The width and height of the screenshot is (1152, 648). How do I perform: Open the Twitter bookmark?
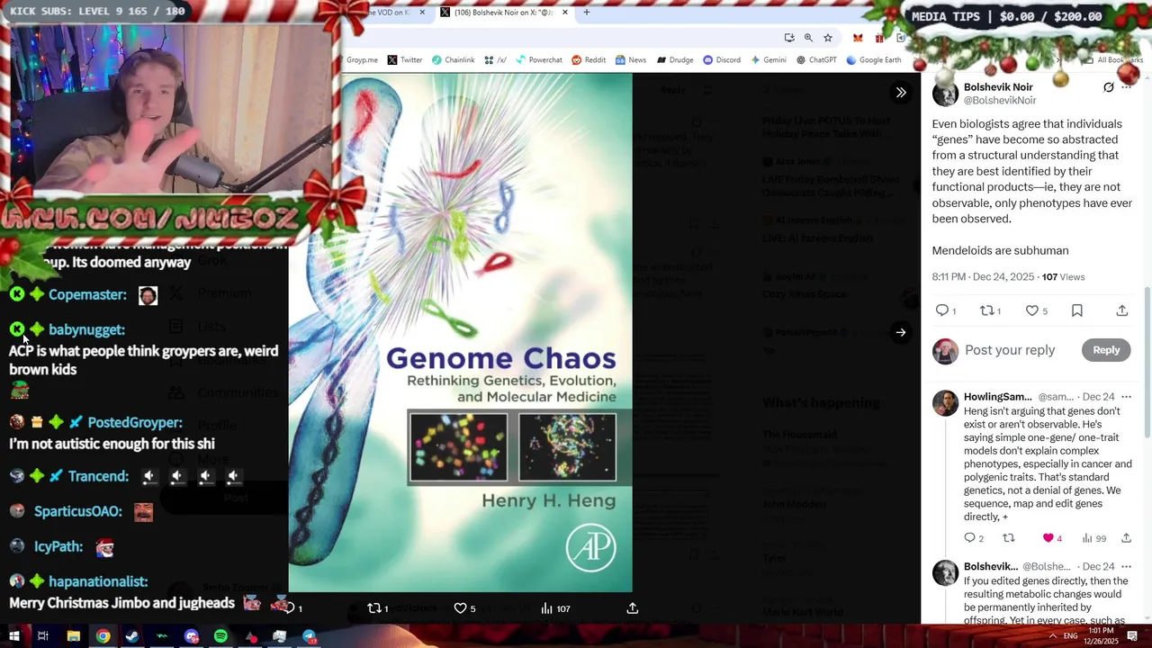click(405, 60)
